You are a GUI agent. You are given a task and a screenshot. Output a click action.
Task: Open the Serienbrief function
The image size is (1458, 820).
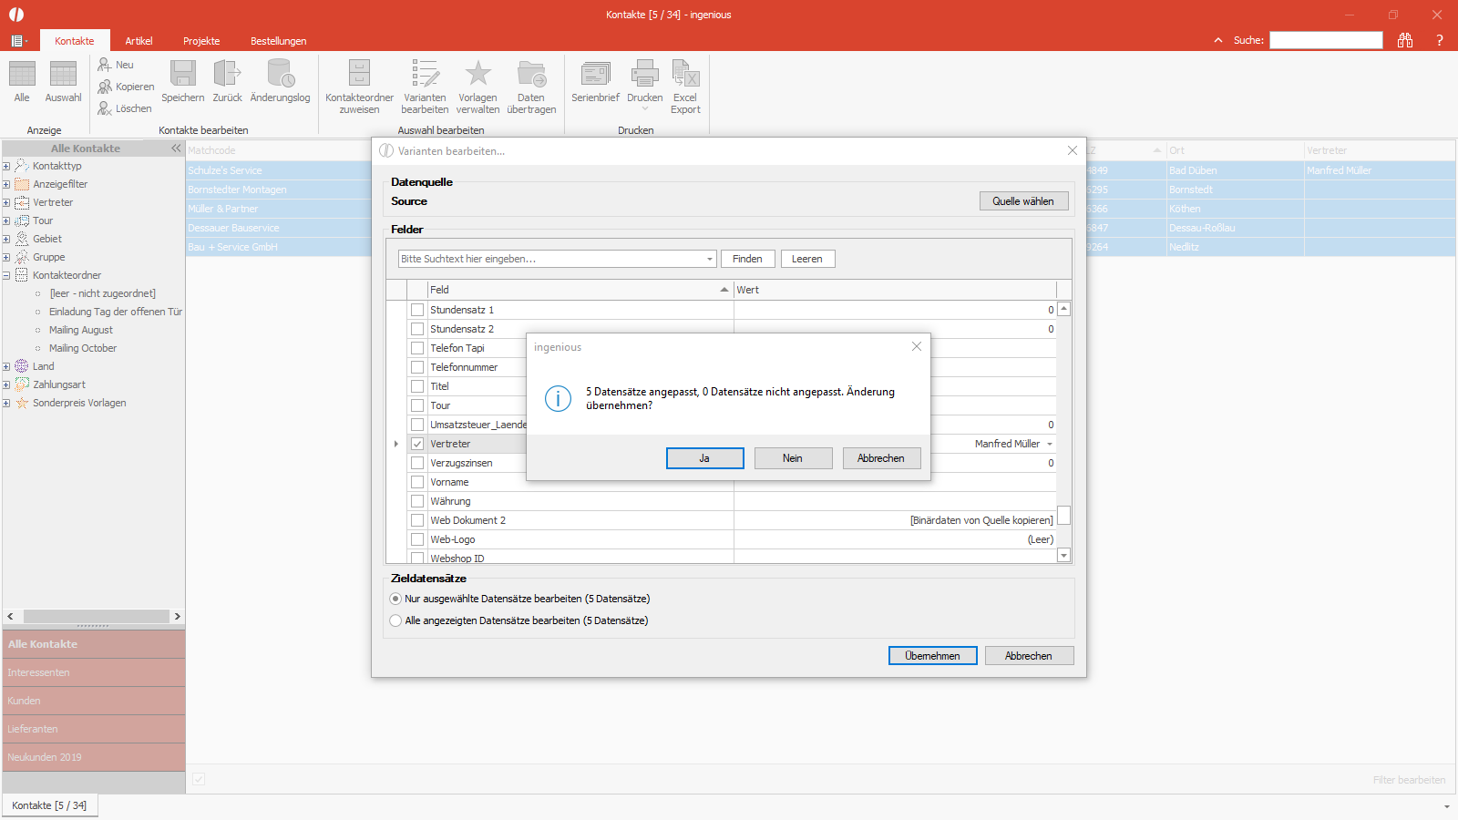595,81
